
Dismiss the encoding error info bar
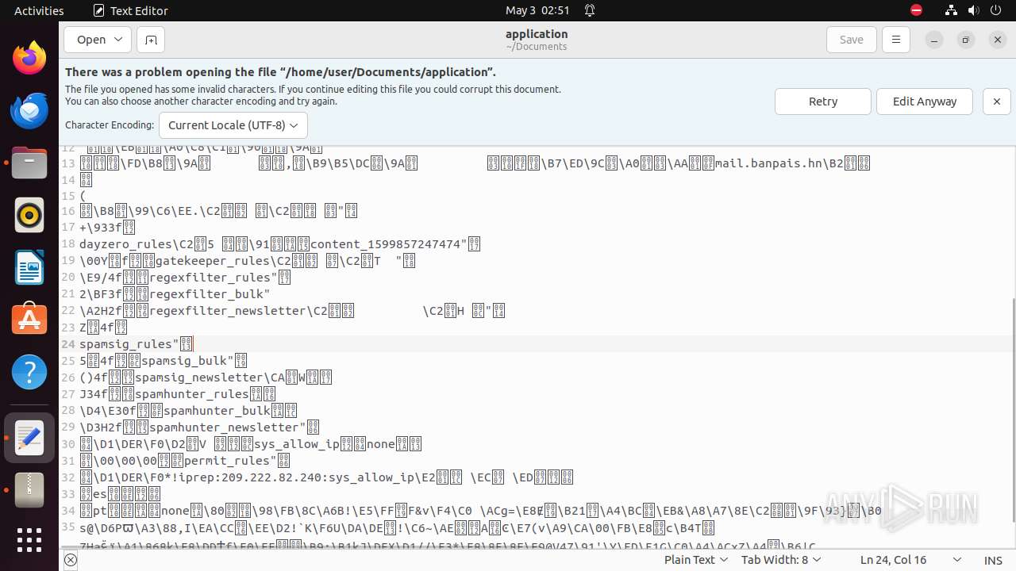click(x=997, y=102)
